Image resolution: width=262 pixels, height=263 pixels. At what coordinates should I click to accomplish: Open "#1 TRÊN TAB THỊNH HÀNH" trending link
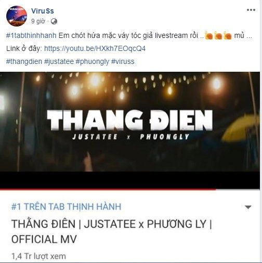tap(66, 207)
